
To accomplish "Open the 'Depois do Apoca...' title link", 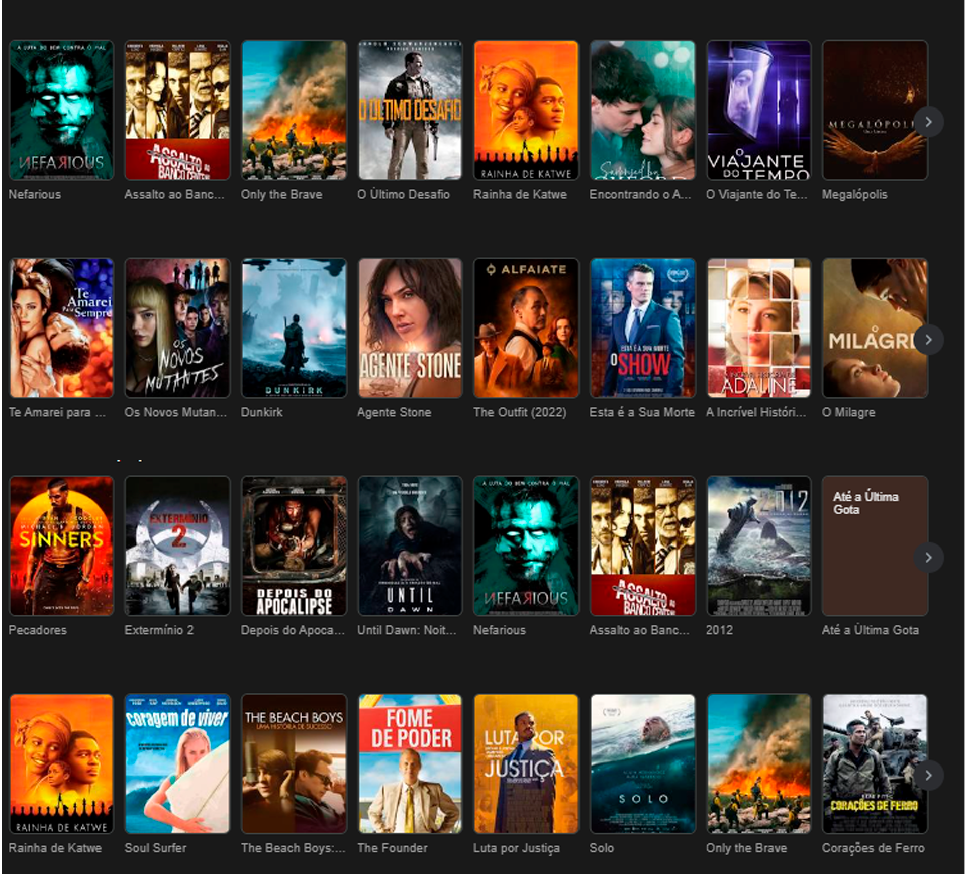I will (x=293, y=631).
